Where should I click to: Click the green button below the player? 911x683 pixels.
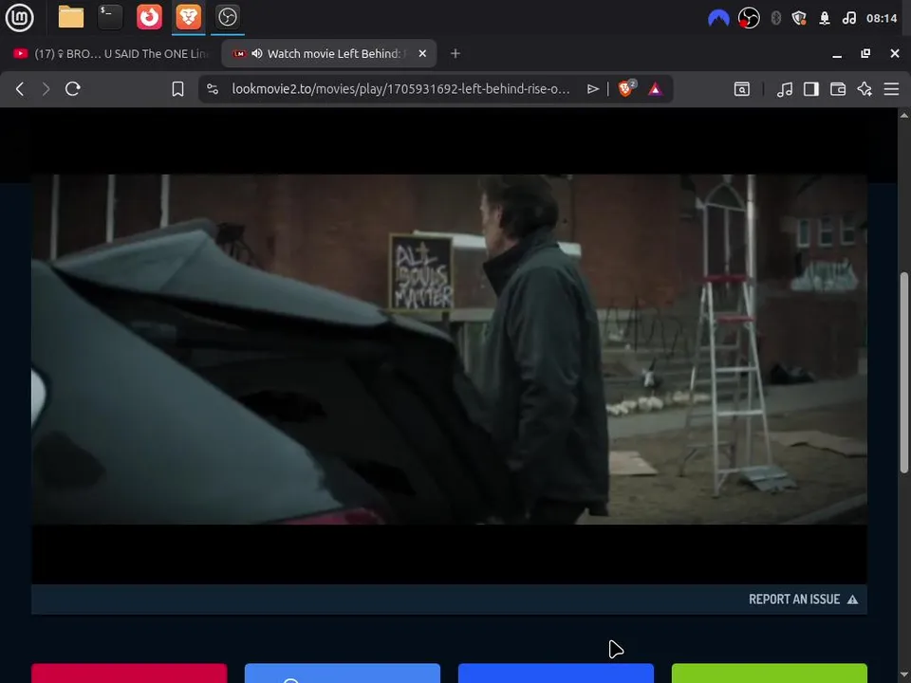click(770, 674)
